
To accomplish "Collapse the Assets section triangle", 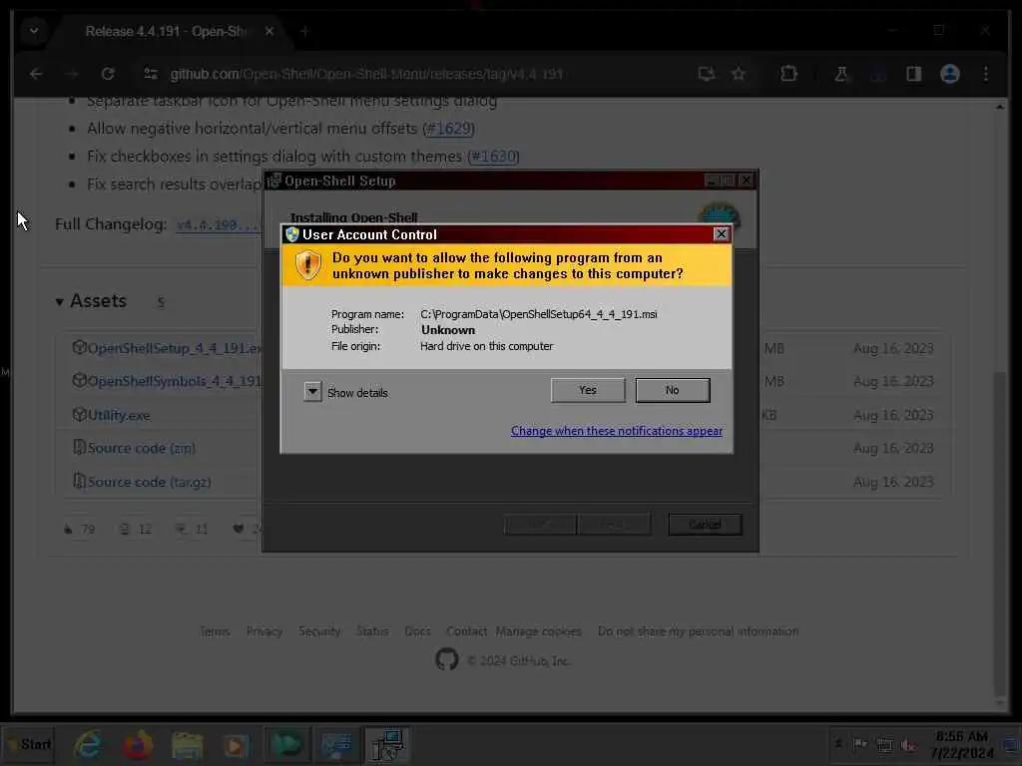I will [x=59, y=301].
